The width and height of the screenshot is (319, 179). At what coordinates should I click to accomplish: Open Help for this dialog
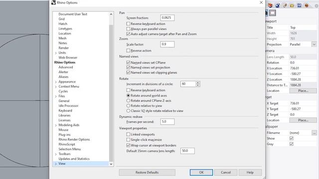pyautogui.click(x=250, y=173)
